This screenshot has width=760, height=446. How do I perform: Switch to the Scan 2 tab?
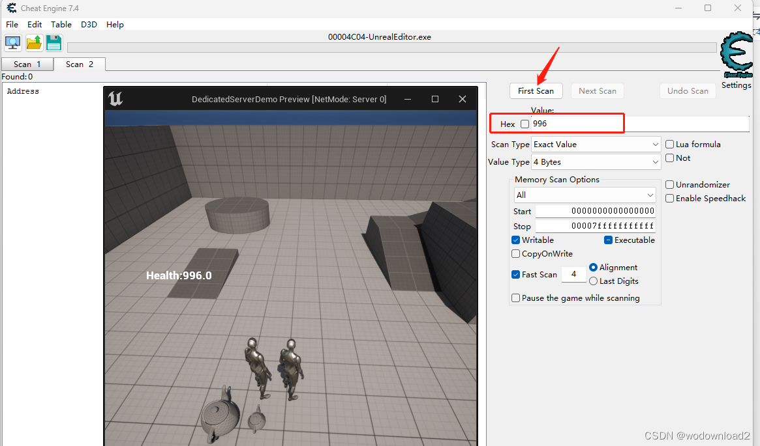78,64
